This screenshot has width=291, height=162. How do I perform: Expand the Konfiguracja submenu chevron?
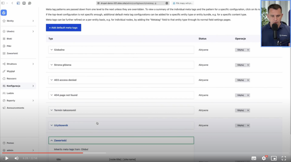33,86
